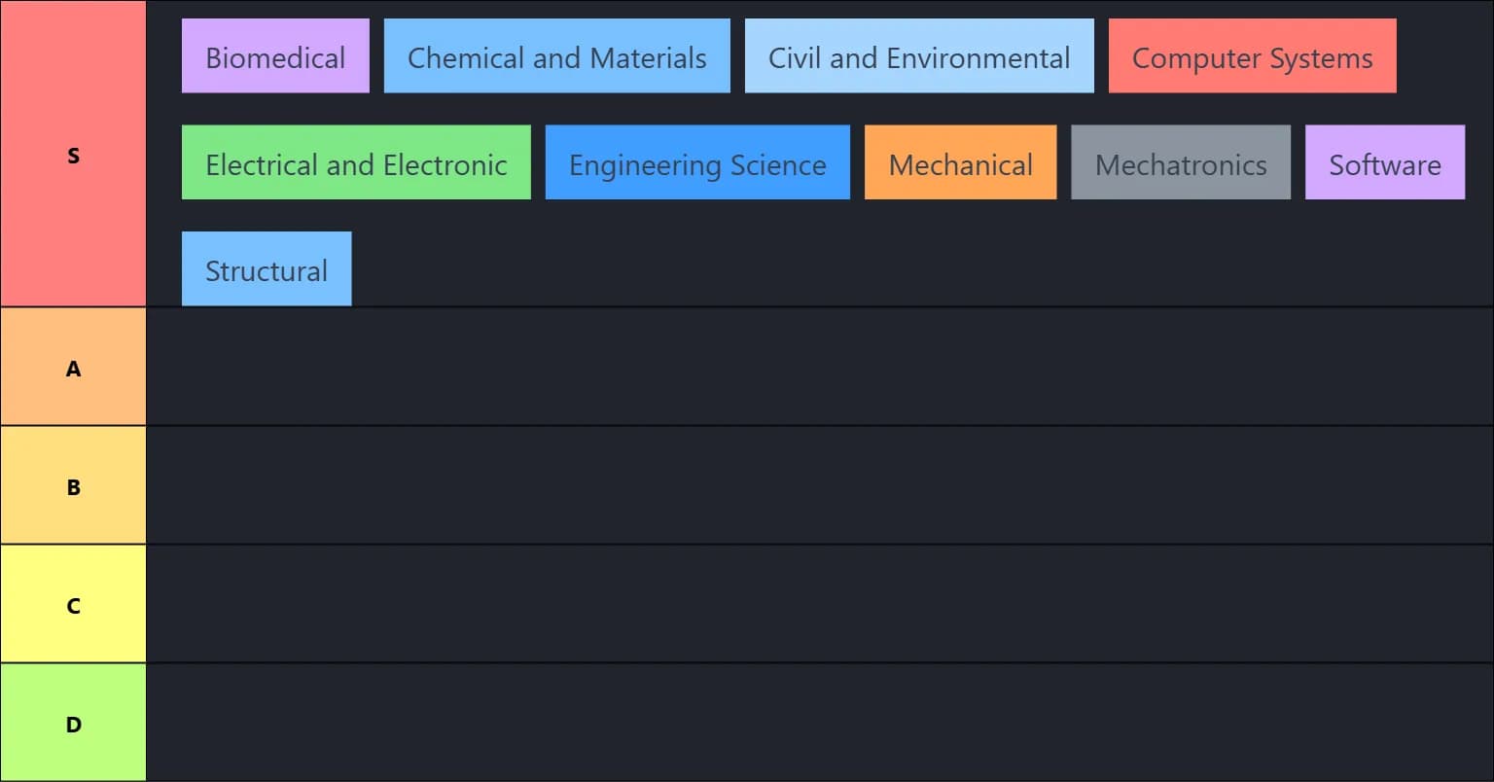Image resolution: width=1494 pixels, height=782 pixels.
Task: Select the B tier label
Action: [73, 485]
